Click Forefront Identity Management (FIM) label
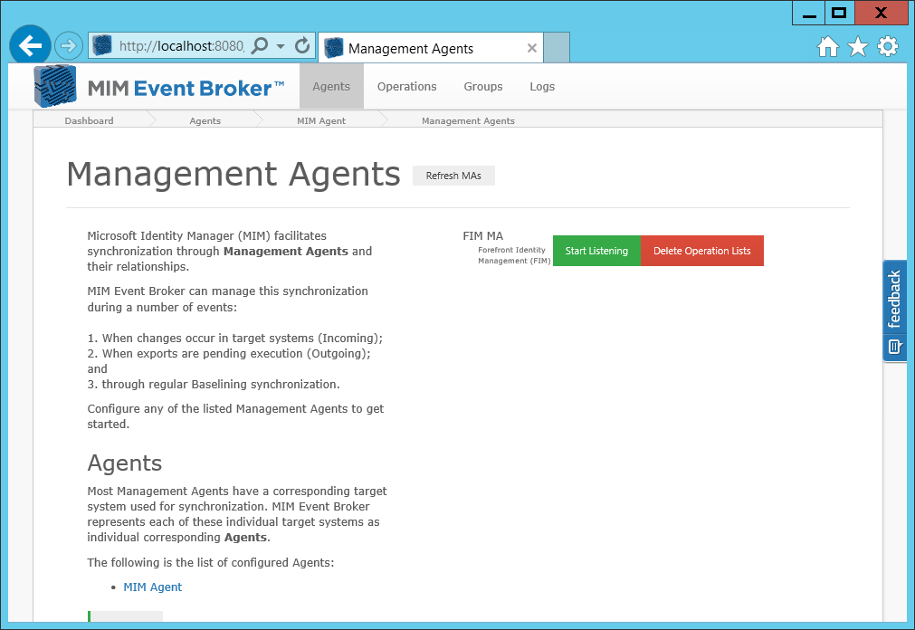This screenshot has height=630, width=915. [x=514, y=255]
